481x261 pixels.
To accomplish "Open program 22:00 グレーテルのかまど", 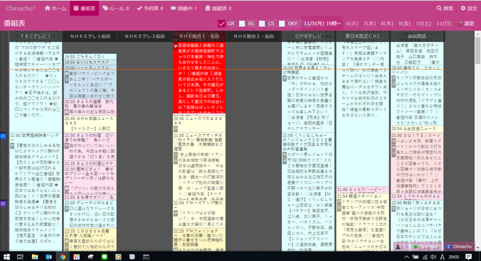I will pyautogui.click(x=90, y=214).
